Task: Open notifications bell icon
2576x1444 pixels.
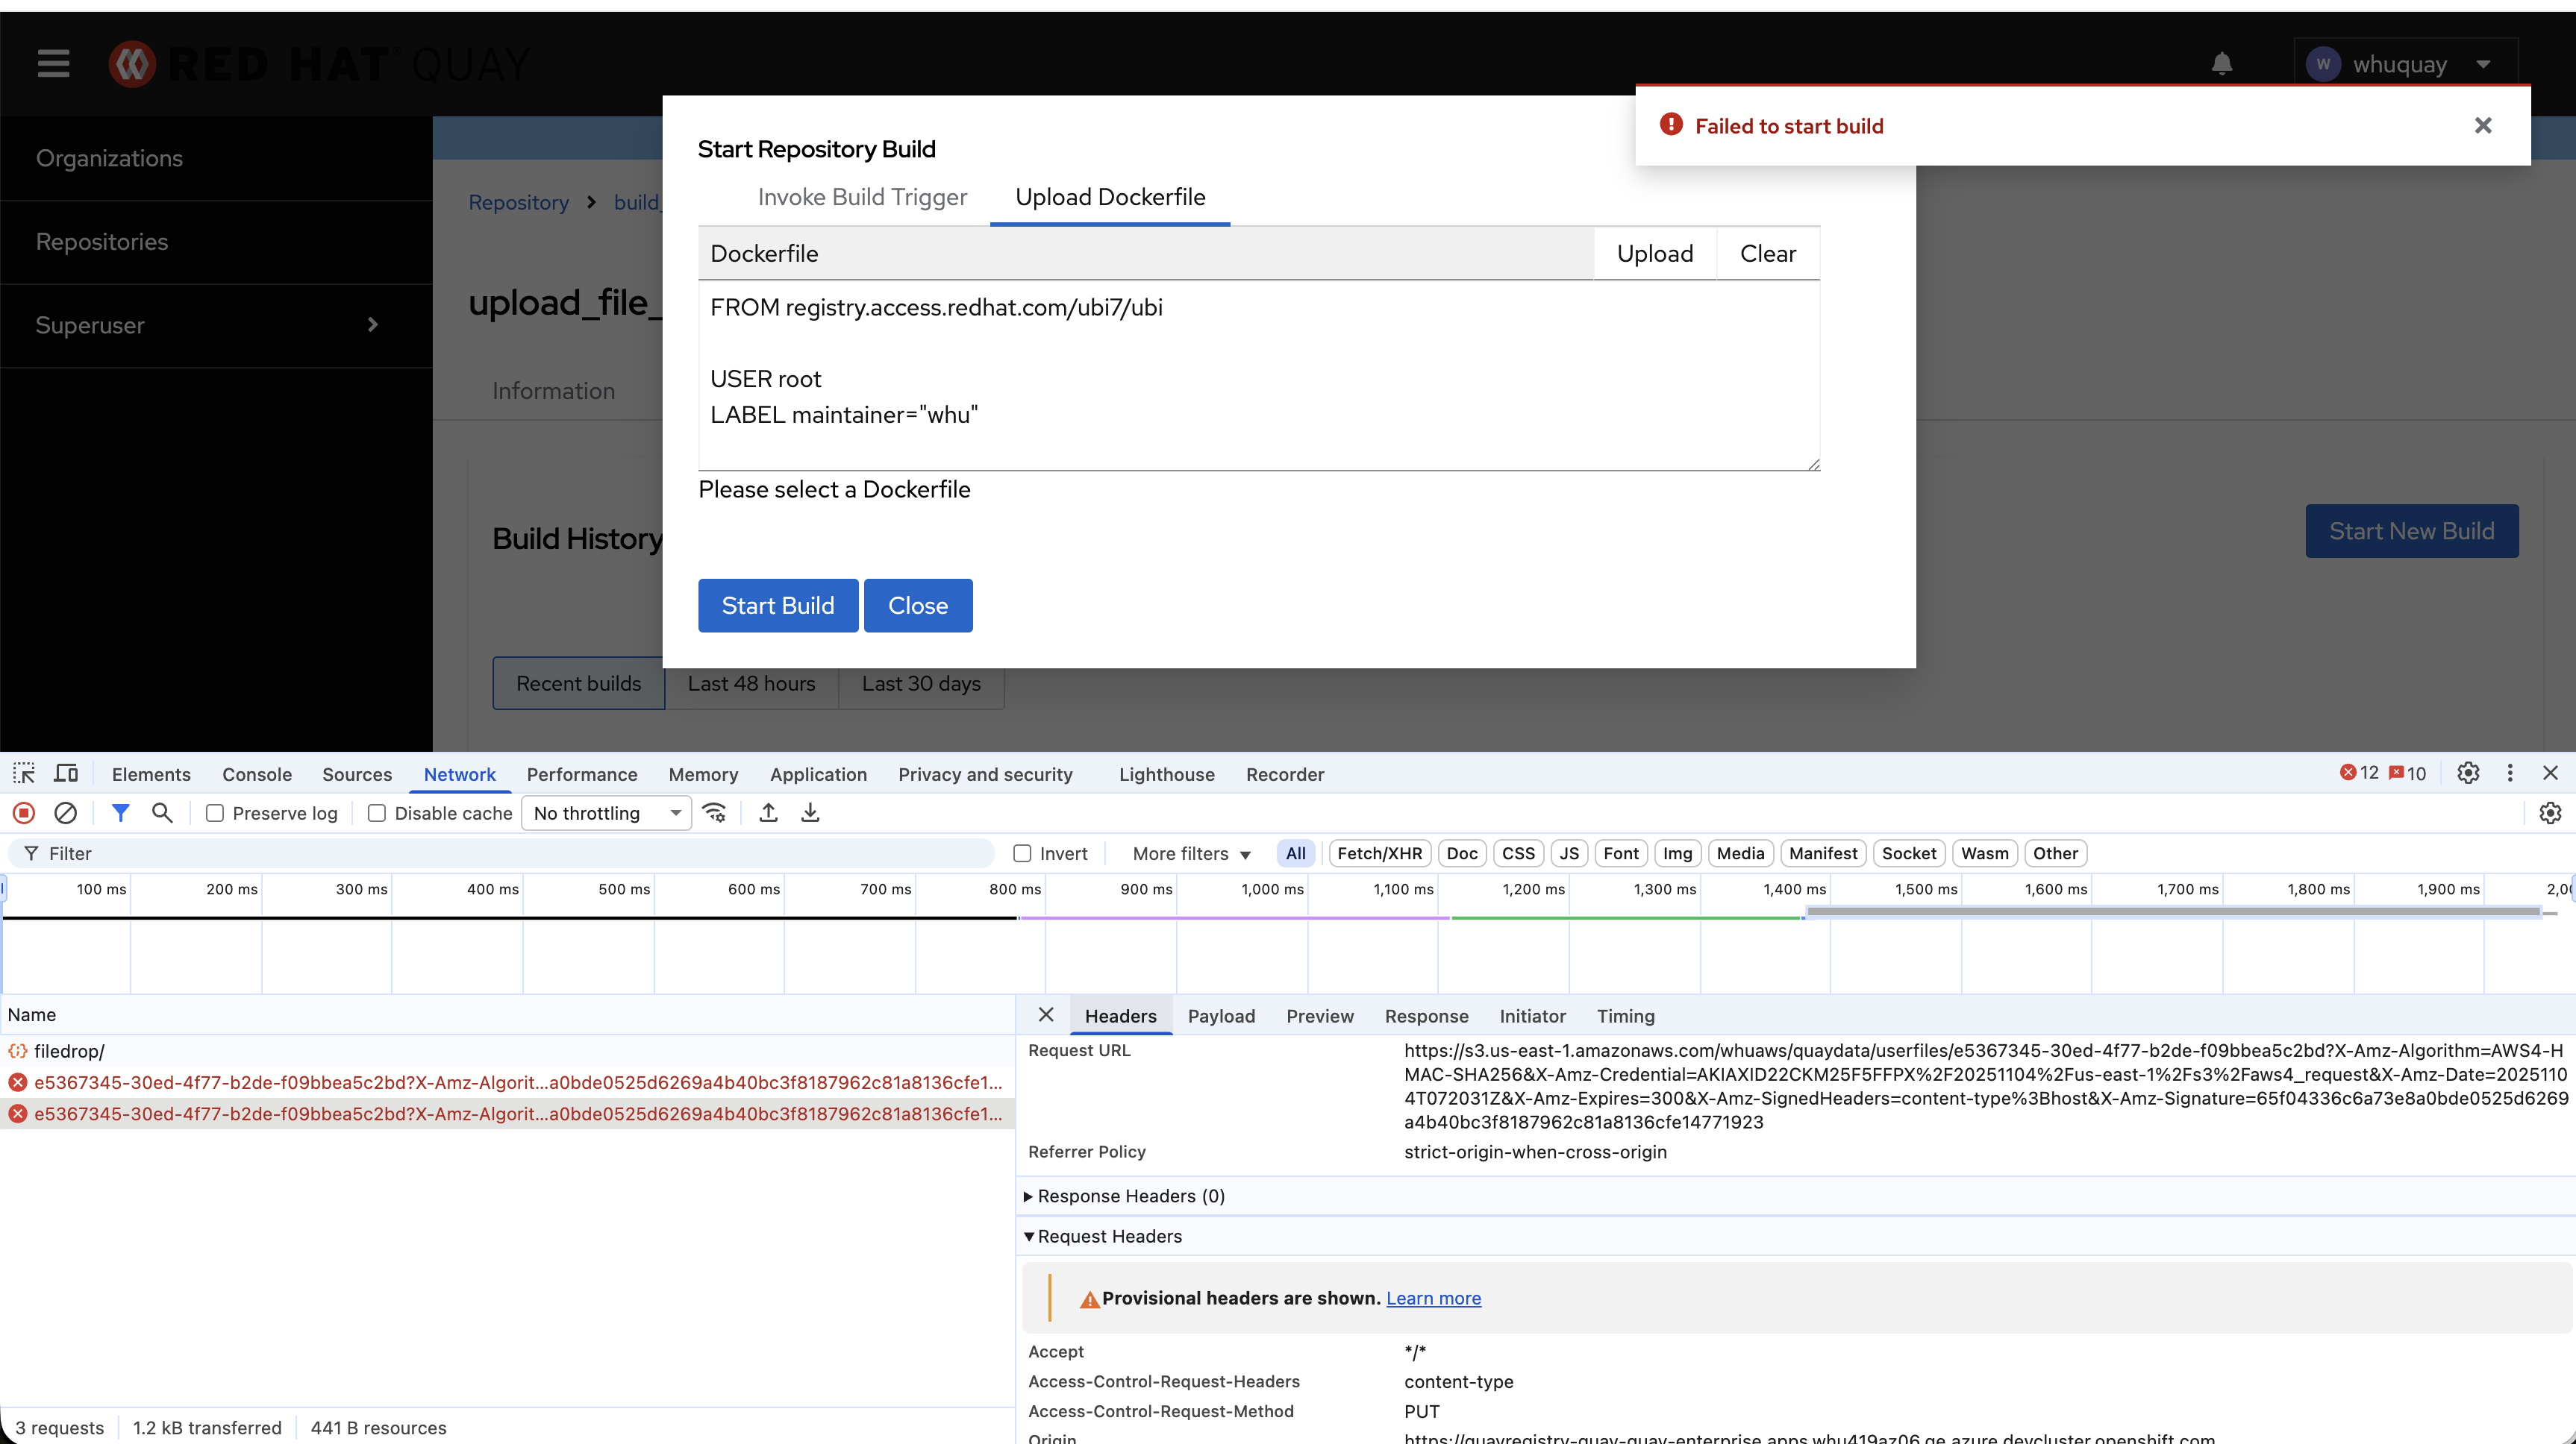Action: click(2222, 64)
